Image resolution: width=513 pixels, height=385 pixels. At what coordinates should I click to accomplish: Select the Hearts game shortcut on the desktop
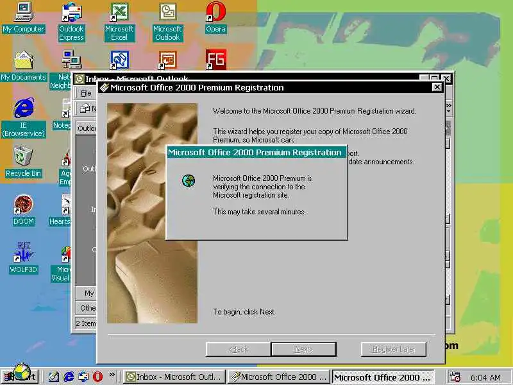60,210
